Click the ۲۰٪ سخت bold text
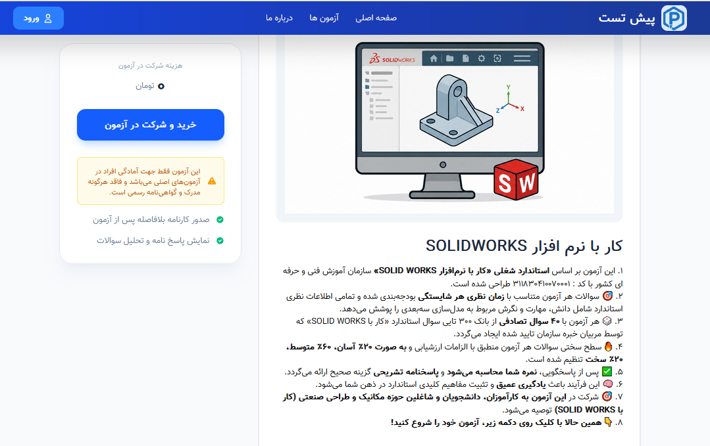Image resolution: width=710 pixels, height=446 pixels. [604, 359]
